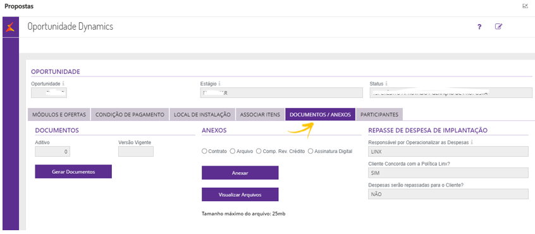Image resolution: width=535 pixels, height=234 pixels.
Task: Open the help question mark icon
Action: click(479, 27)
